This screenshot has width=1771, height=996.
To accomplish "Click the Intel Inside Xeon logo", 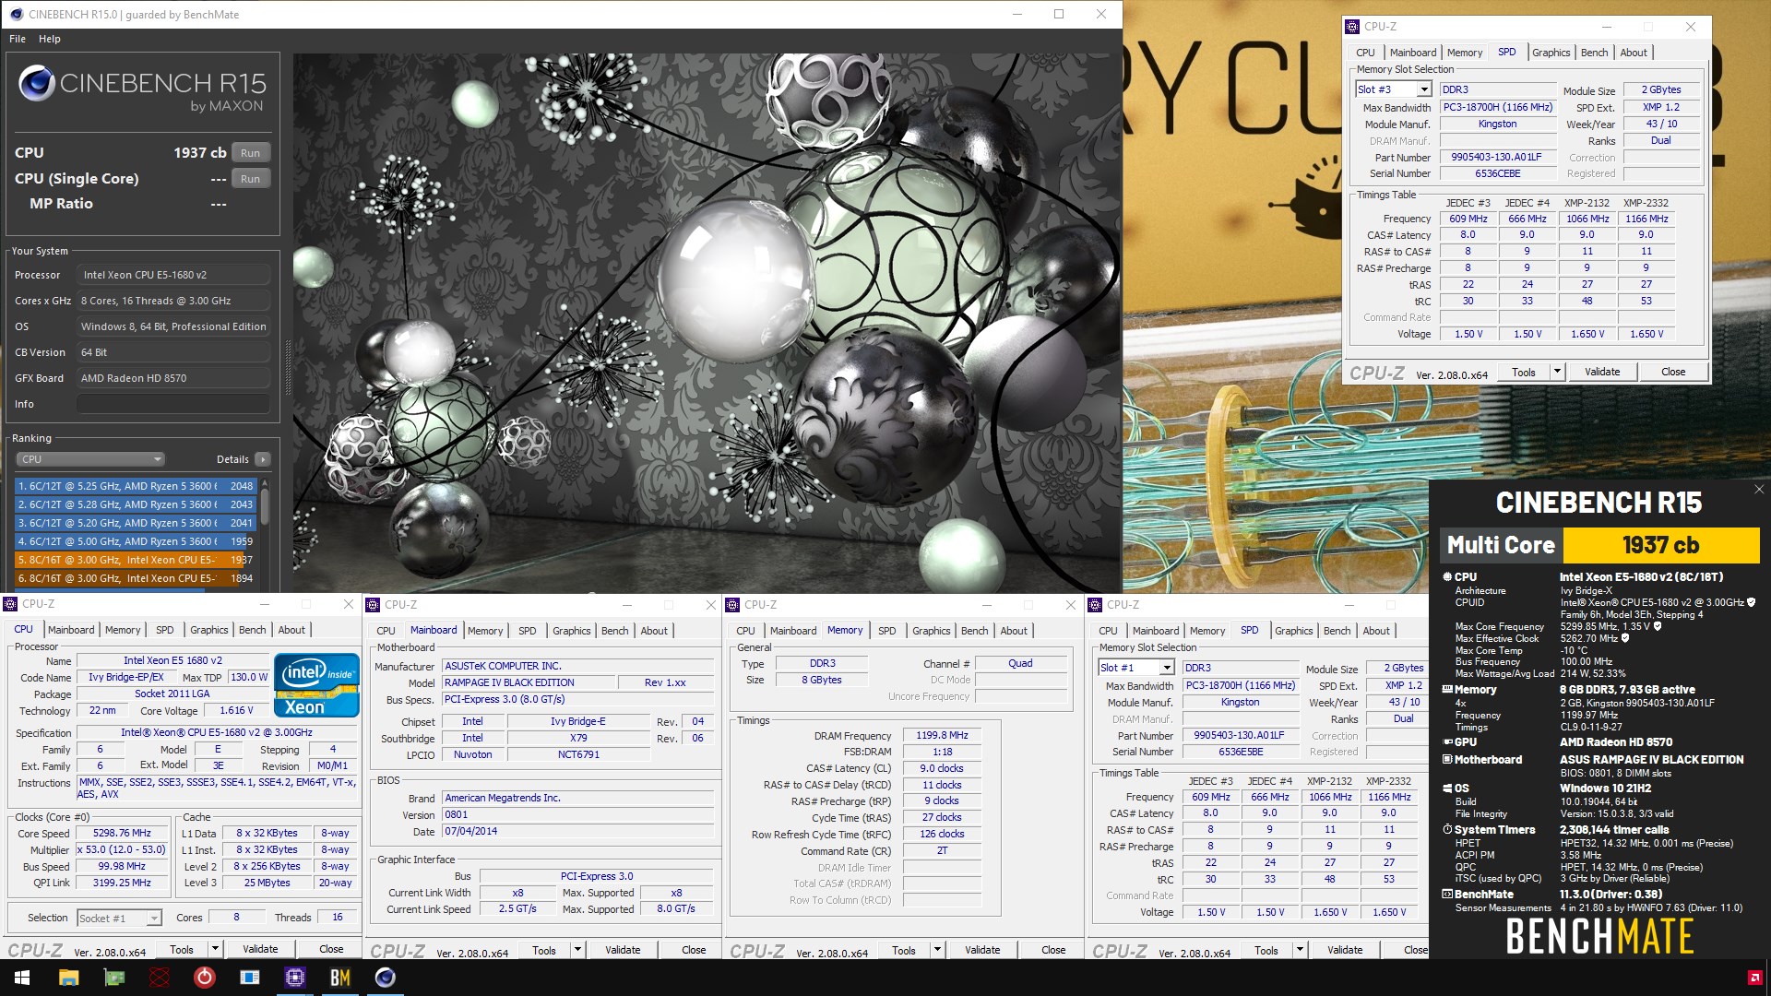I will [316, 685].
